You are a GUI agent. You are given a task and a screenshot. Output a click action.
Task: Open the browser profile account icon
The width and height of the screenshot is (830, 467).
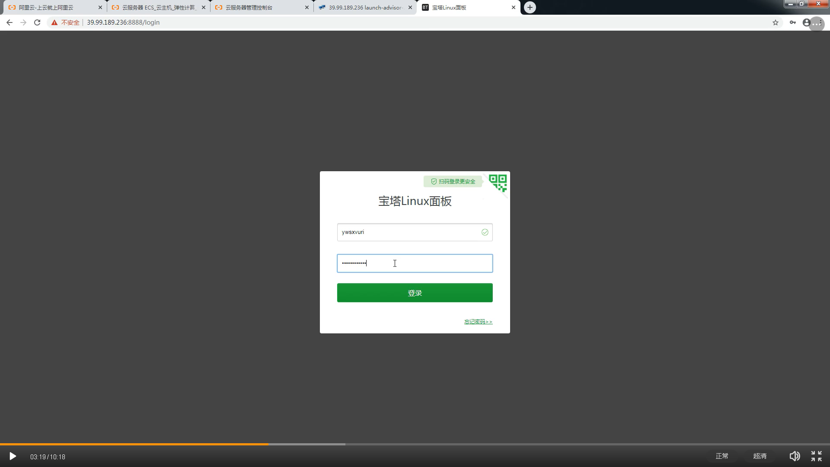click(806, 22)
